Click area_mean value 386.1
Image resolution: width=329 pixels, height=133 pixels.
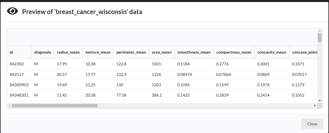[157, 95]
